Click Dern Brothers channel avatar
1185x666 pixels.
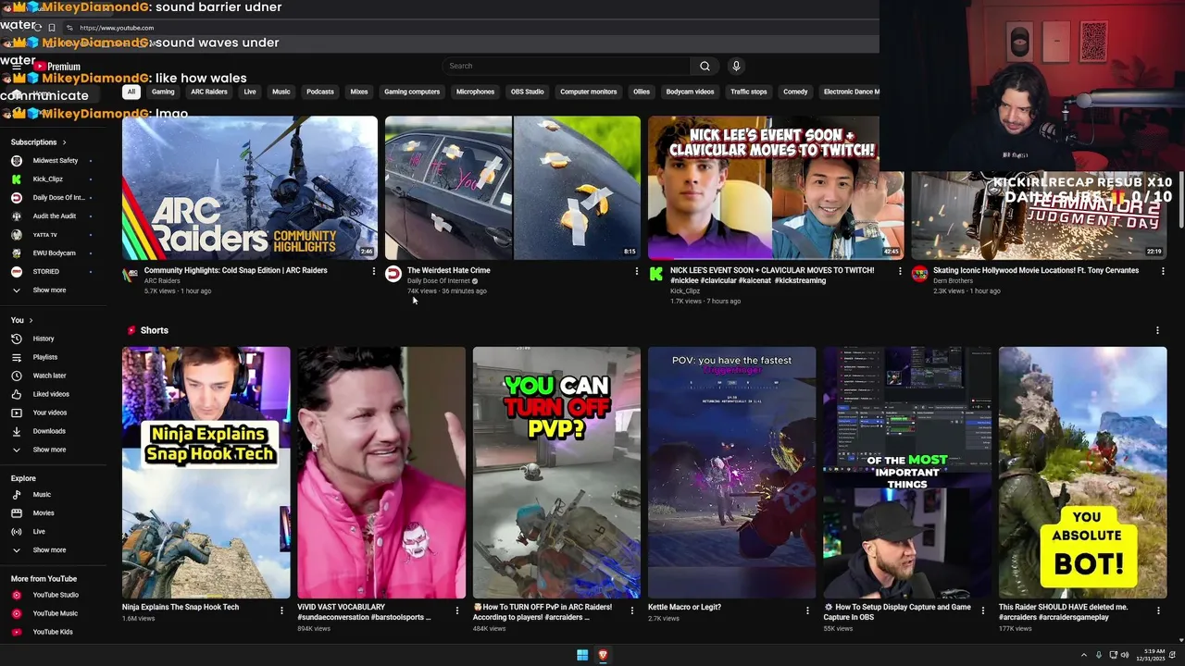click(919, 274)
